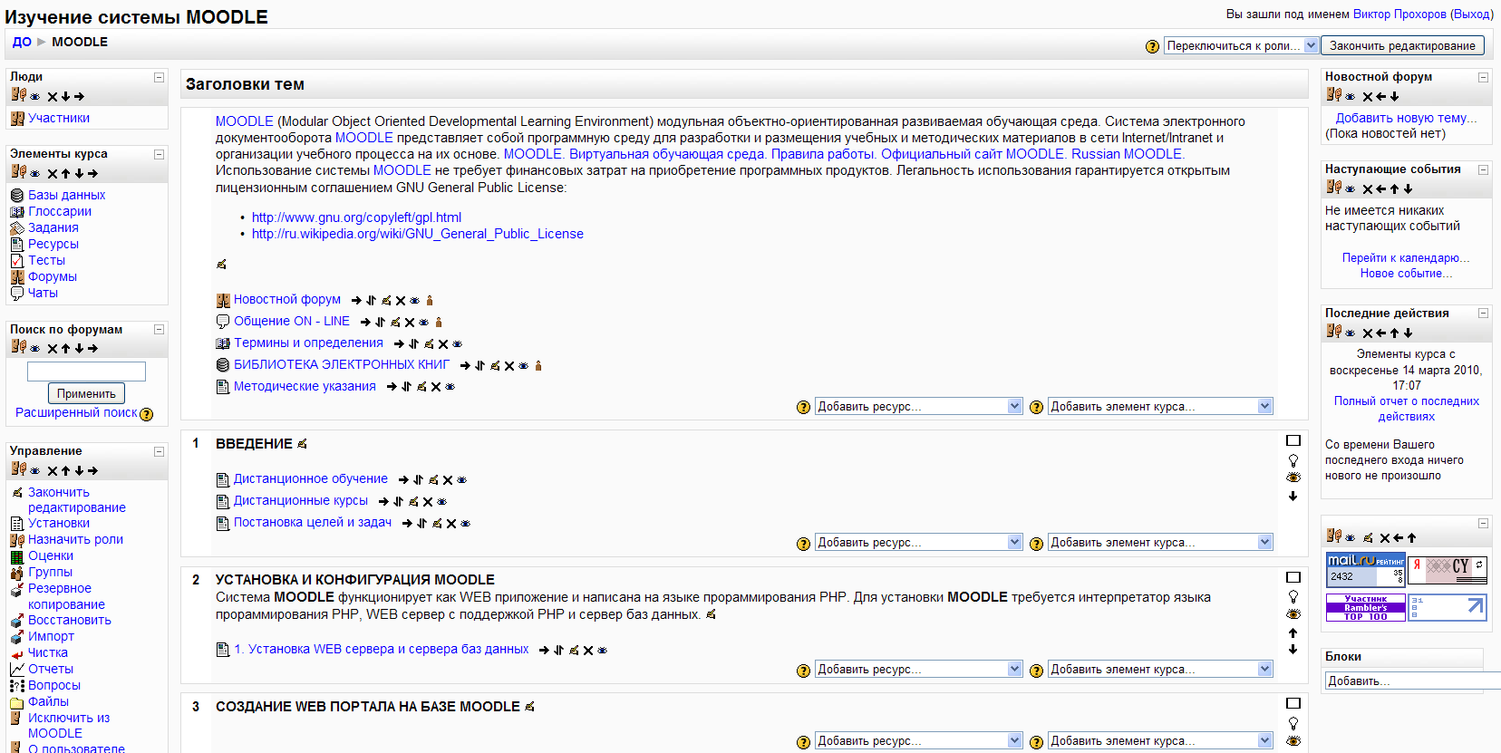Viewport: 1501px width, 753px height.
Task: Change group mode of Новостной форум
Action: [430, 300]
